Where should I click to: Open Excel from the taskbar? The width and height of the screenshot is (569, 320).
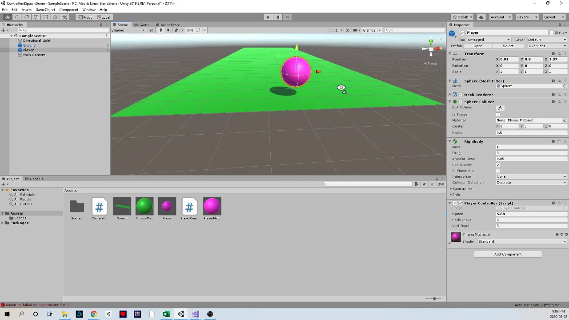pyautogui.click(x=166, y=314)
